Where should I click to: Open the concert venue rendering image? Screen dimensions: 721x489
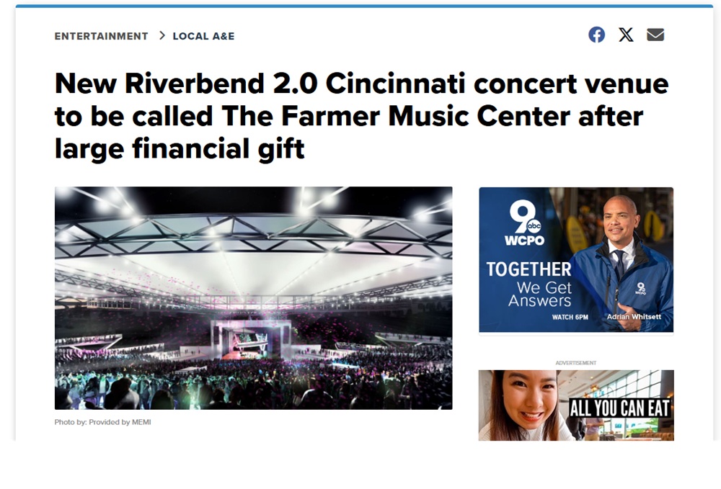pyautogui.click(x=253, y=298)
